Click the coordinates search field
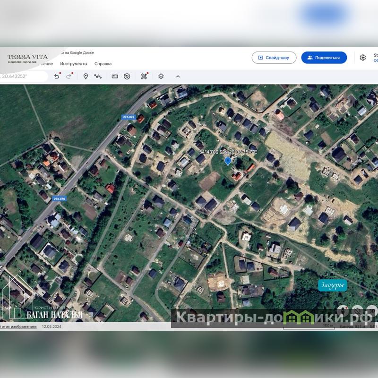The image size is (378, 378). [x=24, y=76]
